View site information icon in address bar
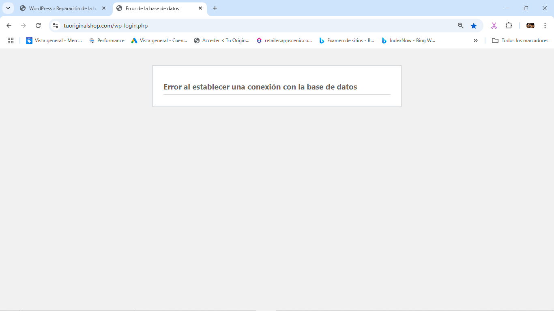This screenshot has width=554, height=311. point(56,26)
